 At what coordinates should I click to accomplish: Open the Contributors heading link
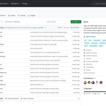(89, 78)
